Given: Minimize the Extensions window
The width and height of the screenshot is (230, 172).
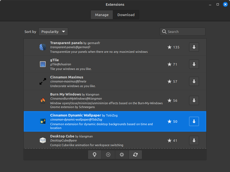Looking at the screenshot, I should click(x=210, y=5).
